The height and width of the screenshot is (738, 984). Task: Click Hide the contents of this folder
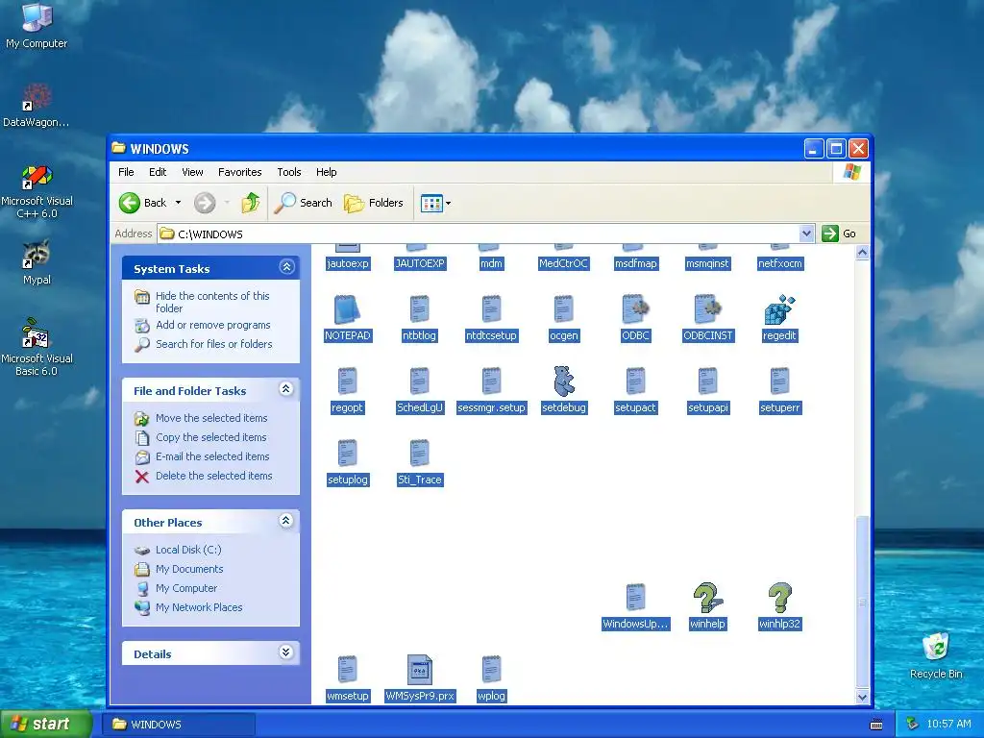tap(212, 302)
